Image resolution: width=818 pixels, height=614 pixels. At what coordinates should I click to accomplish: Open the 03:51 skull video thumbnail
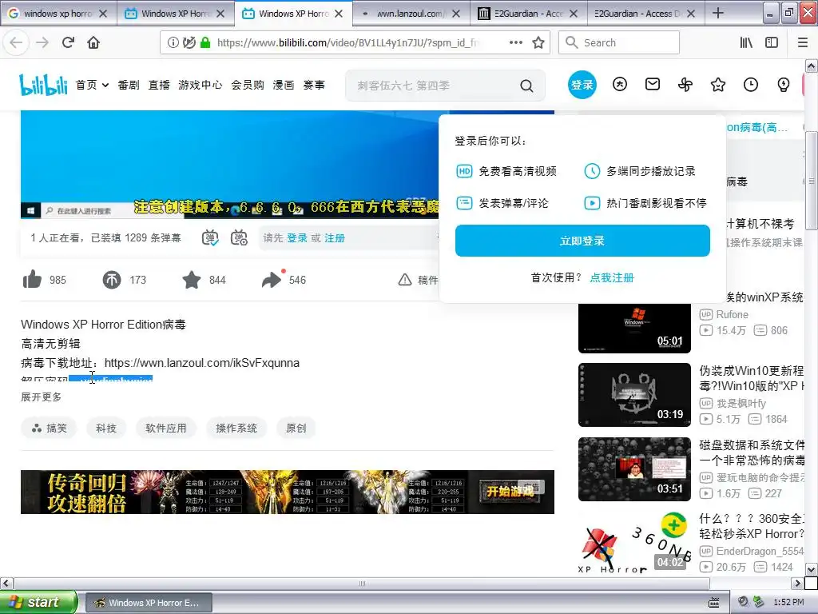[x=634, y=469]
